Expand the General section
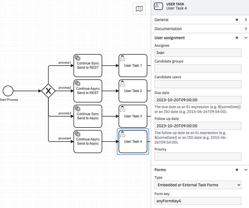 click(x=246, y=20)
